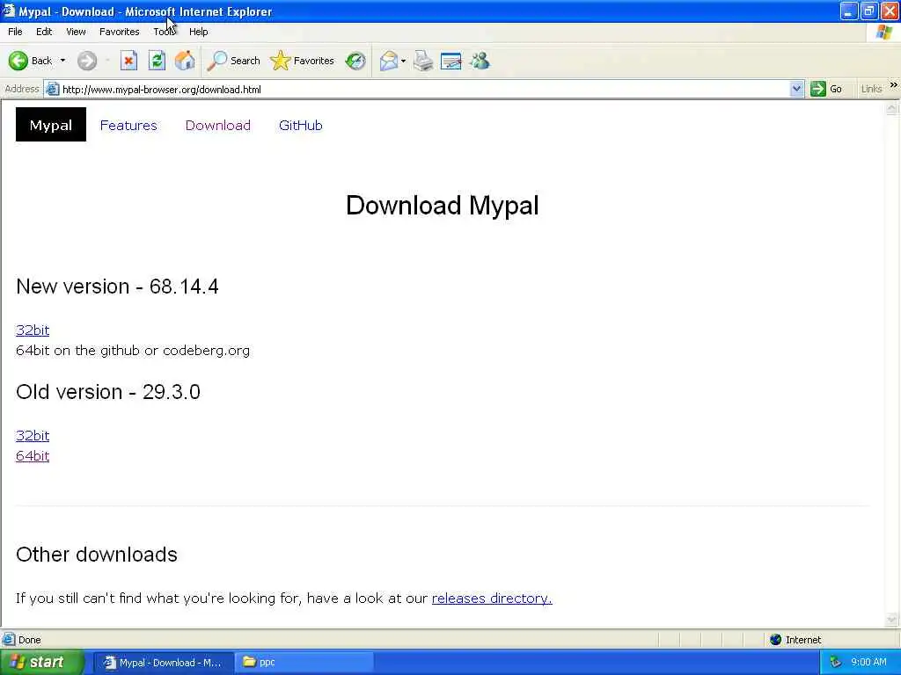Viewport: 901px width, 675px height.
Task: Click the New version - 68.14.4 heading
Action: click(117, 286)
